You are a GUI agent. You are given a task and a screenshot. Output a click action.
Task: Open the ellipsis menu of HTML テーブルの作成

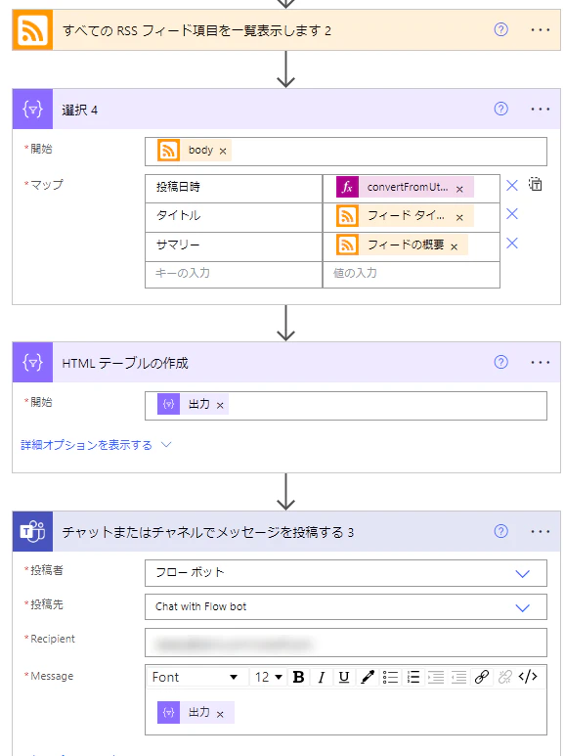540,363
